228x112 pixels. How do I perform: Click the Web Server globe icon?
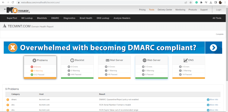[x=144, y=60]
